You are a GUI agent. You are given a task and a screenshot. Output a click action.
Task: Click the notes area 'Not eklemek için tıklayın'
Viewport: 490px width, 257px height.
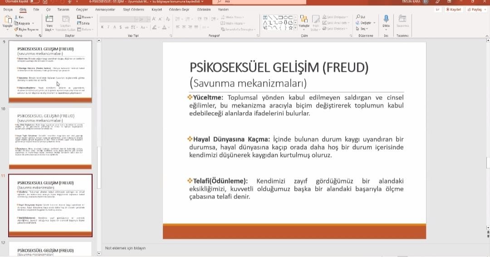click(x=125, y=248)
